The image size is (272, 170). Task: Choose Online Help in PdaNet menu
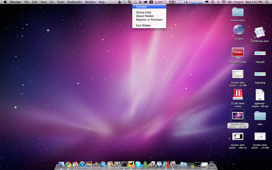click(x=149, y=12)
